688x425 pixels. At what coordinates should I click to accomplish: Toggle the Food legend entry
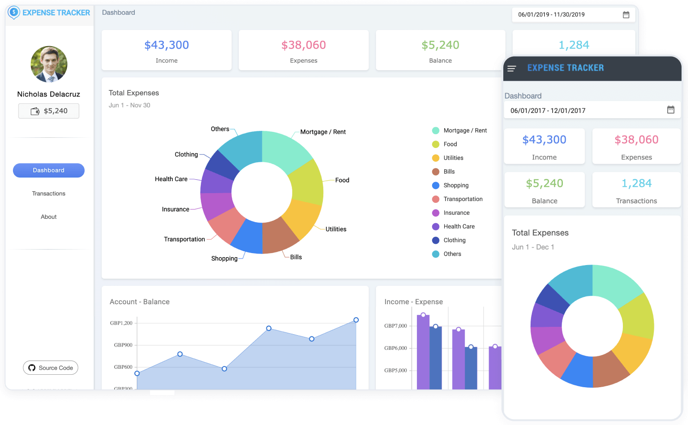pos(450,144)
